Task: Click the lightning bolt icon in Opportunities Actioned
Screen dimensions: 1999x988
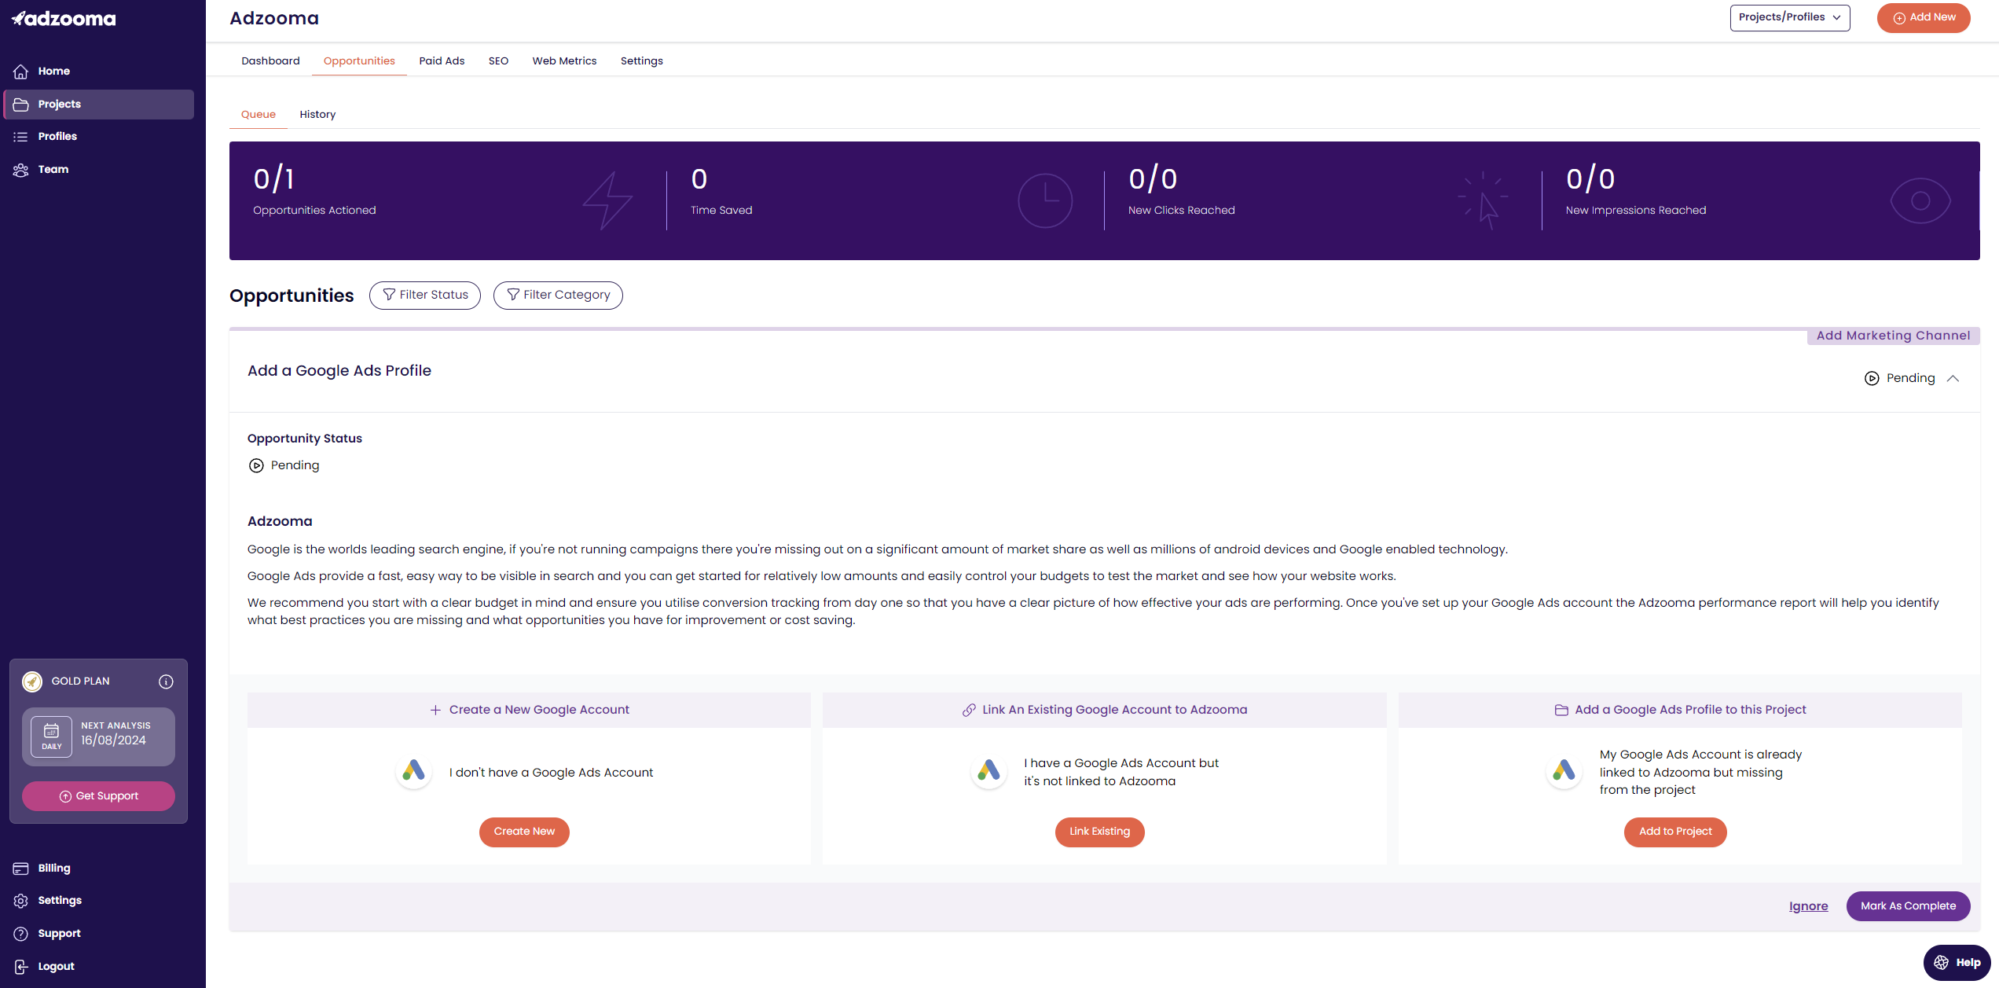Action: coord(607,200)
